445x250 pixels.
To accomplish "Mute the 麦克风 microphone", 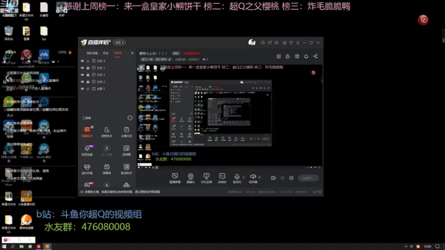I will [237, 178].
